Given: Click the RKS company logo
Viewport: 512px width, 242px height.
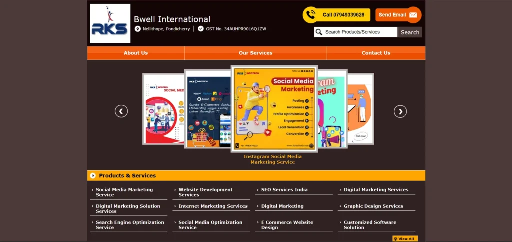Looking at the screenshot, I should (110, 23).
